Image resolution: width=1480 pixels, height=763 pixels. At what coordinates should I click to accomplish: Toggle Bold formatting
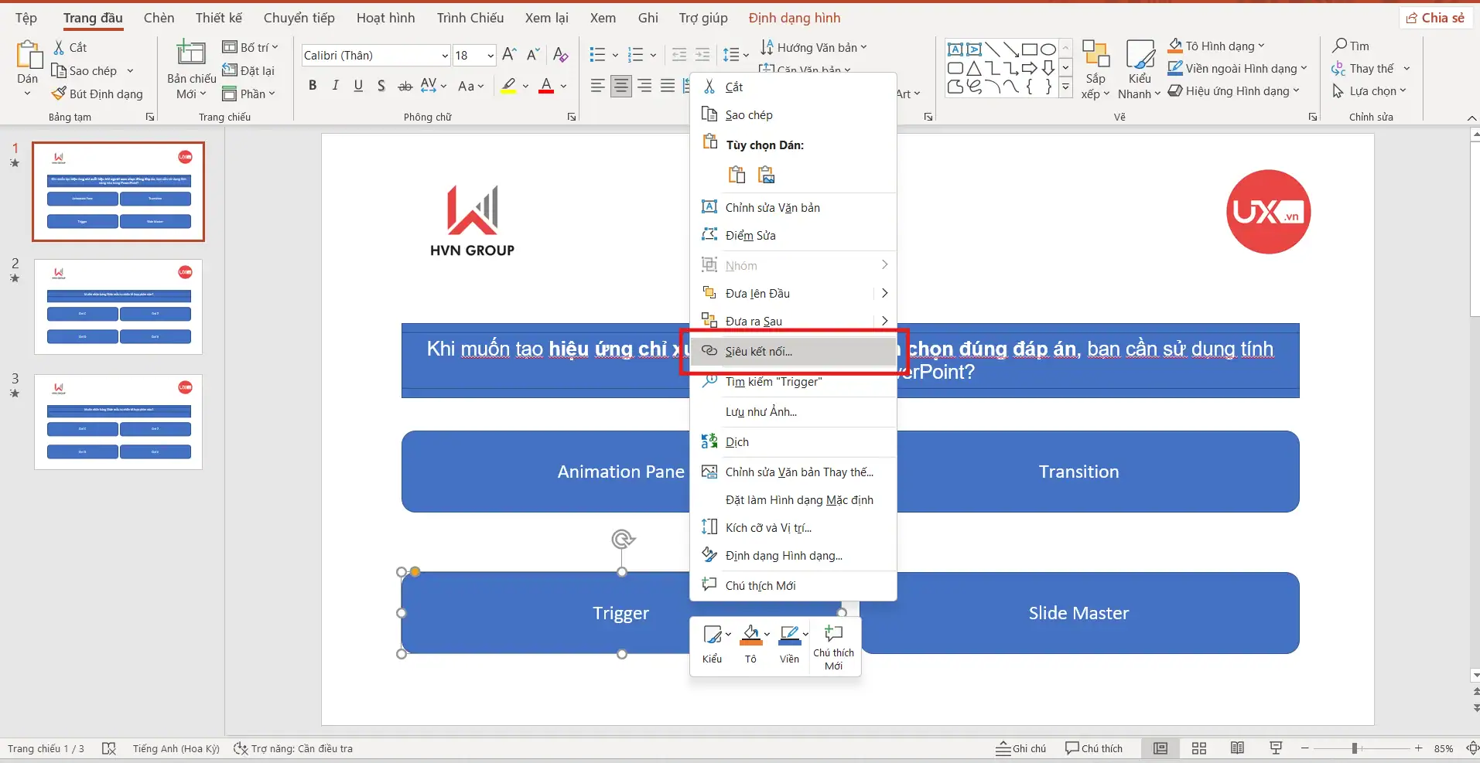(313, 86)
